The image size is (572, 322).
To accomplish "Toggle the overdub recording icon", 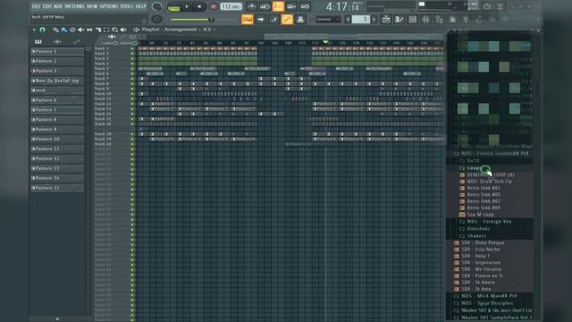I will pos(291,6).
